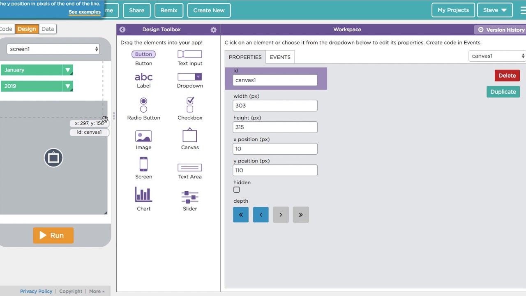Open the screen1 selector dropdown
Screen dimensions: 526x296
(53, 49)
